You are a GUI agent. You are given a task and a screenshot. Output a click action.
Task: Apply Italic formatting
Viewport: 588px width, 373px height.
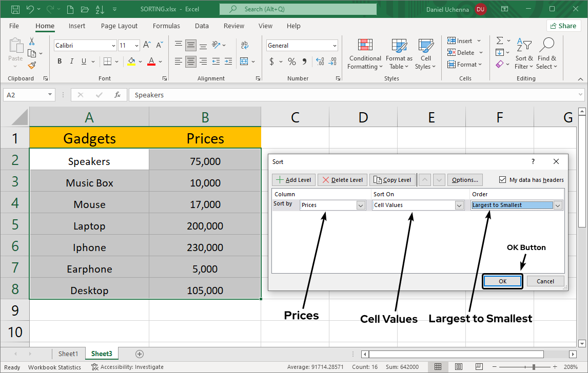click(x=71, y=61)
